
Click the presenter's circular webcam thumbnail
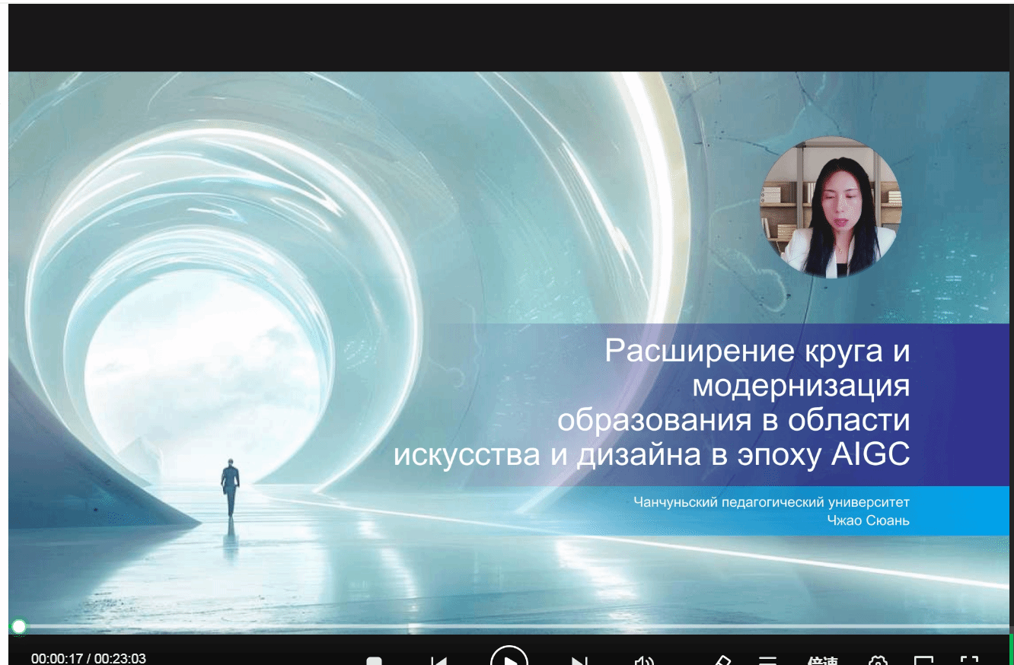point(831,207)
